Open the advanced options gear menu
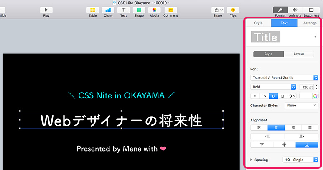 click(292, 96)
